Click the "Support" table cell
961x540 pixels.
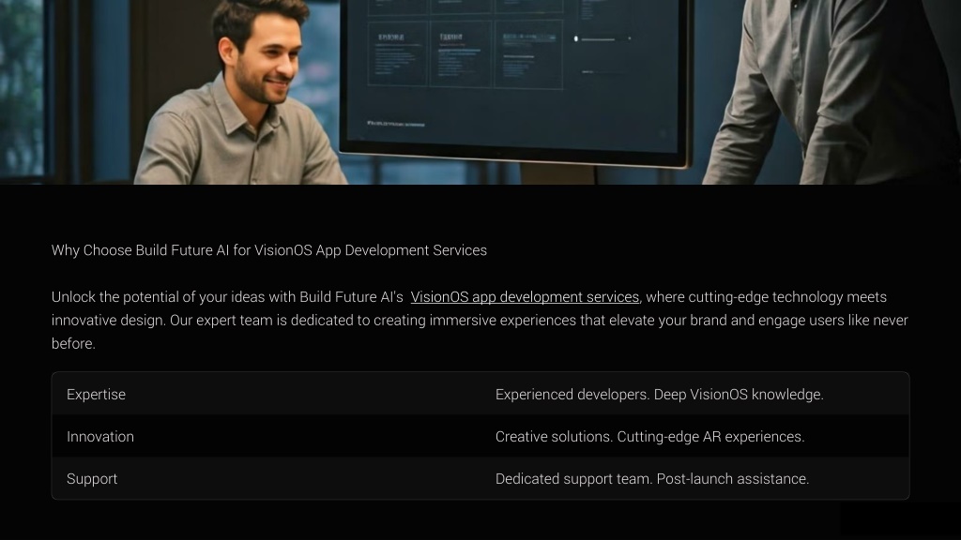pyautogui.click(x=267, y=478)
